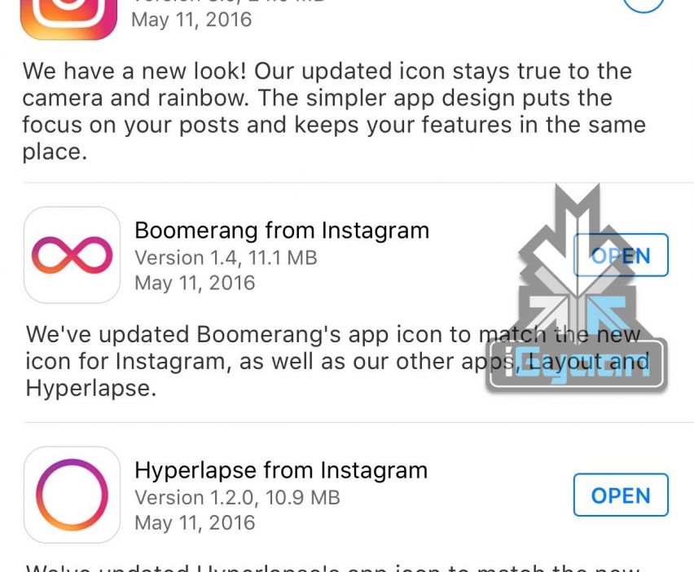Tap Hyperlapse's cut-off release notes text
694x572 pixels.
333,567
